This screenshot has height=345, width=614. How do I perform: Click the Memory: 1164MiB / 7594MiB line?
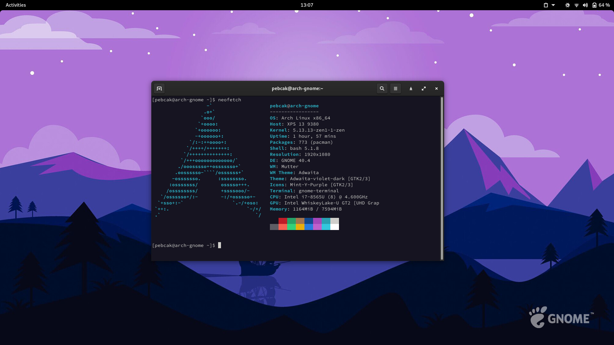point(306,209)
